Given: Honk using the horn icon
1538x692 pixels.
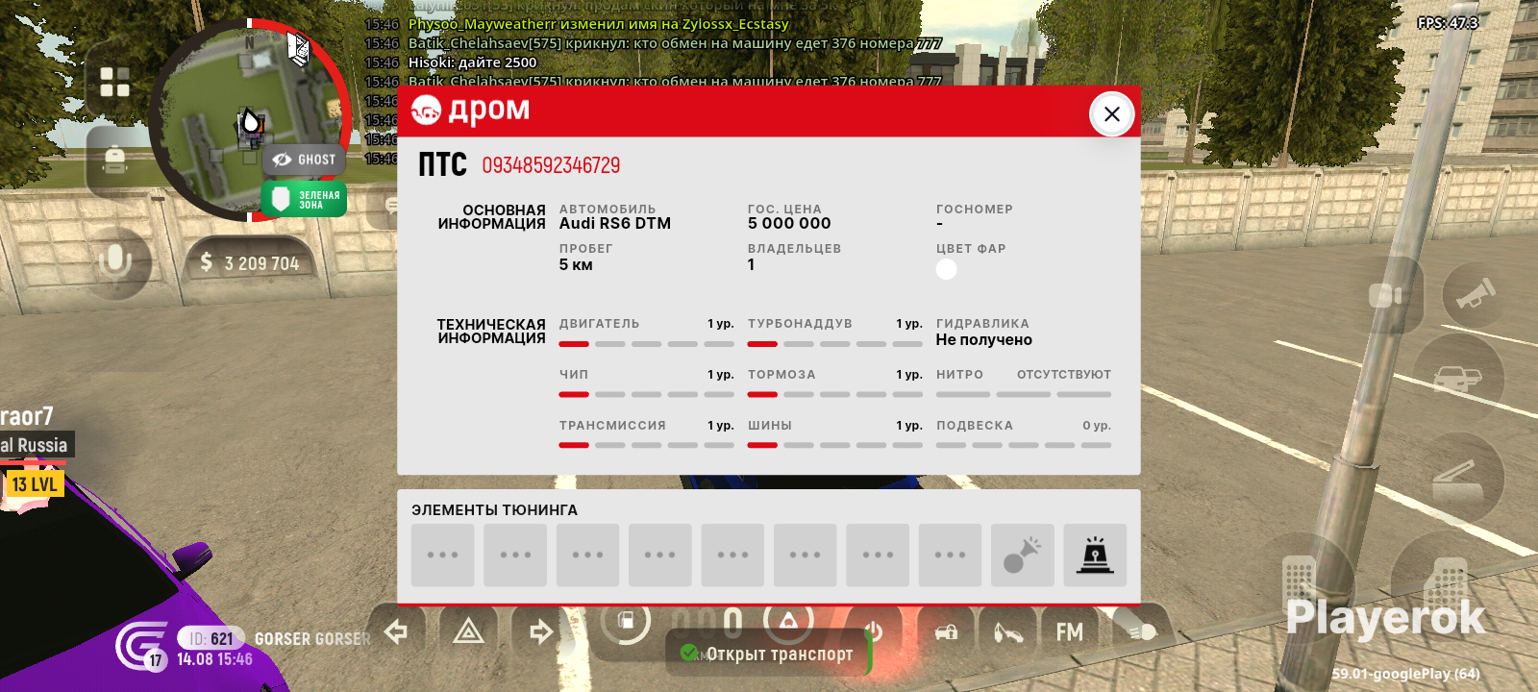Looking at the screenshot, I should tap(1476, 294).
